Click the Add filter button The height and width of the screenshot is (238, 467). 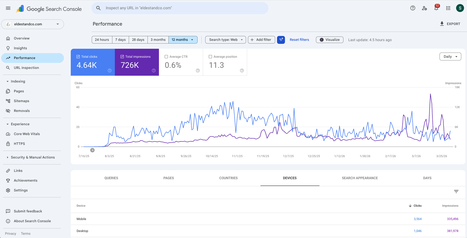261,40
